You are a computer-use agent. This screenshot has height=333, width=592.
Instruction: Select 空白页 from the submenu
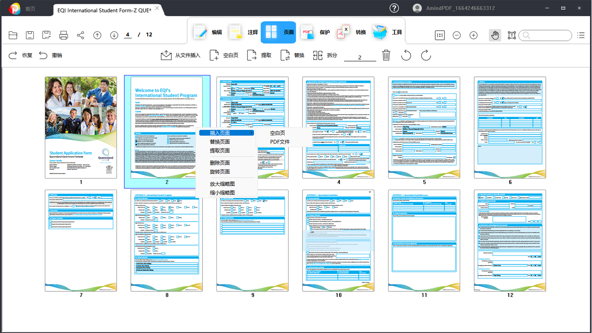pos(277,133)
